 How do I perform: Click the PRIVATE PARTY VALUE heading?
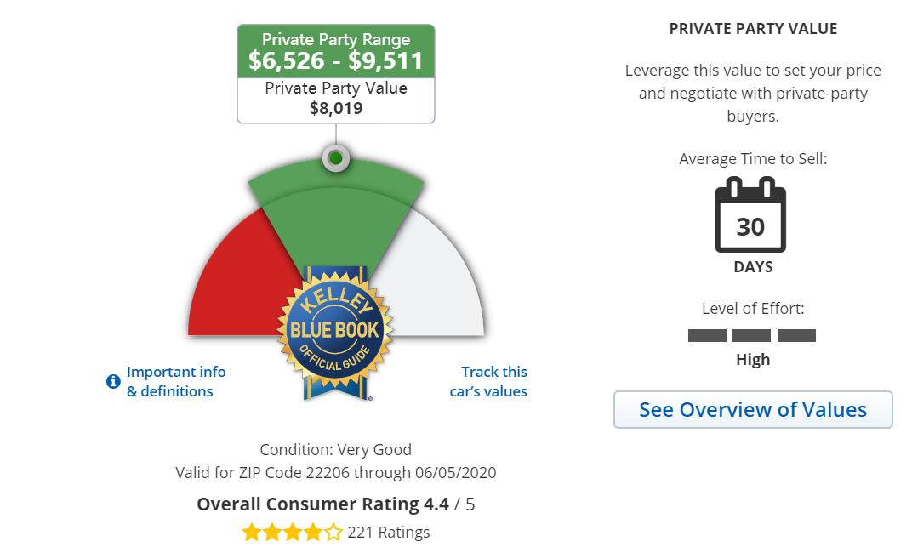(753, 29)
